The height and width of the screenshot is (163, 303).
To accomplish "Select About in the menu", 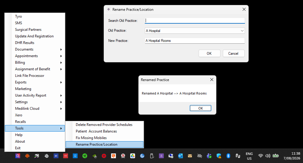I will tap(35, 141).
